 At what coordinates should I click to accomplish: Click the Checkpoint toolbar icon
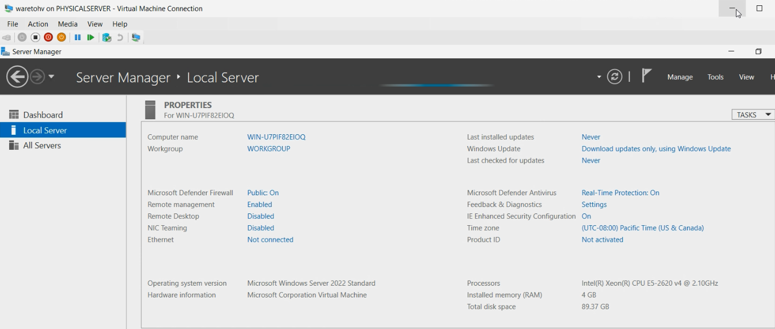click(107, 37)
